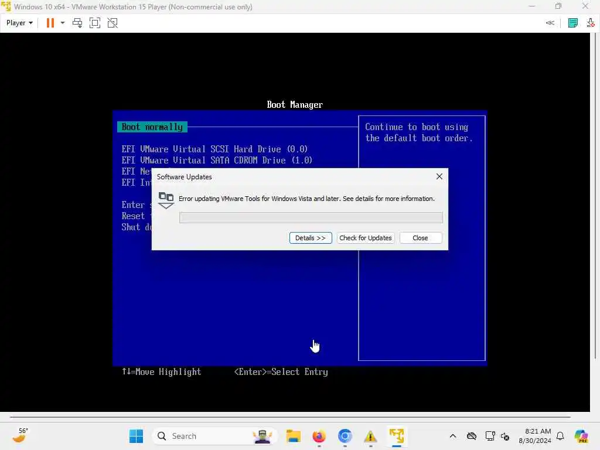Click the network display tray icon
The width and height of the screenshot is (600, 450).
click(489, 436)
